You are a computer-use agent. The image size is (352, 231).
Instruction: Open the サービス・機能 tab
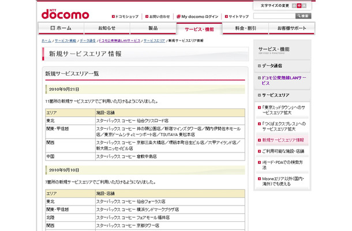click(199, 29)
